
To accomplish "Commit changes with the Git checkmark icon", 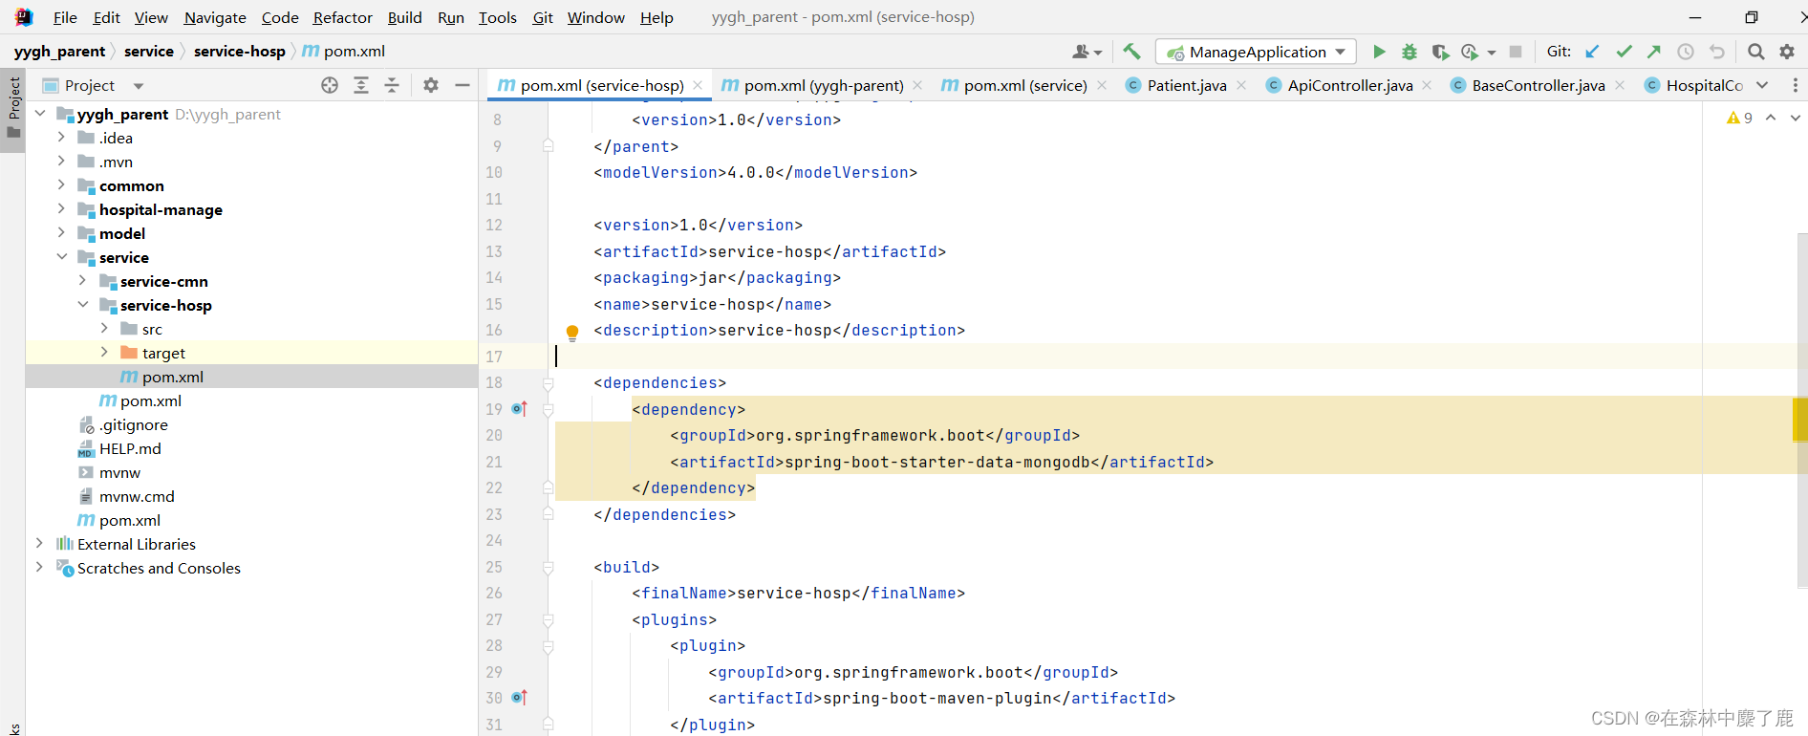I will [x=1624, y=52].
